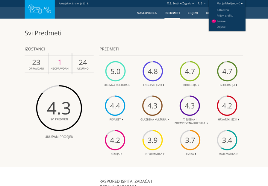Click the Matematika 3.4 grade circle
The image size is (268, 186).
coord(227,140)
